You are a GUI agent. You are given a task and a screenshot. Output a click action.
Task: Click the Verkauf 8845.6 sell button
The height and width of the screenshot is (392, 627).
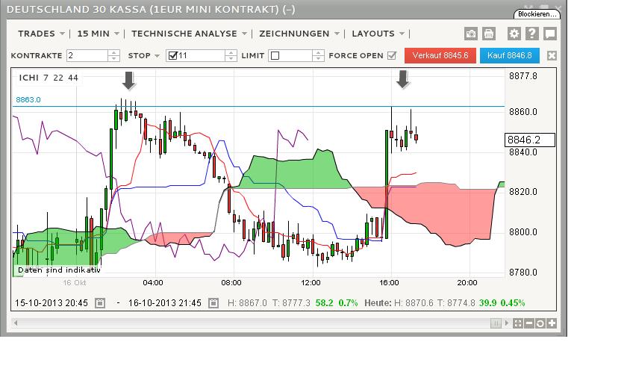click(440, 55)
